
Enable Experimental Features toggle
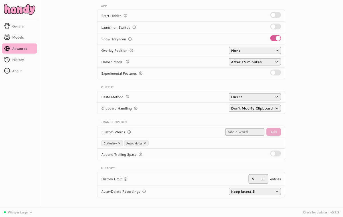point(275,73)
